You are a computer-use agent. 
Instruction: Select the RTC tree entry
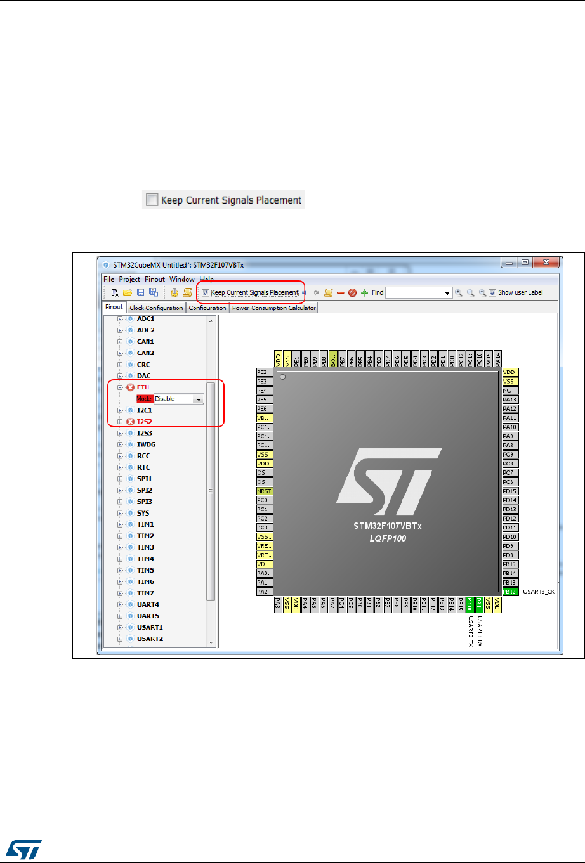click(x=143, y=467)
